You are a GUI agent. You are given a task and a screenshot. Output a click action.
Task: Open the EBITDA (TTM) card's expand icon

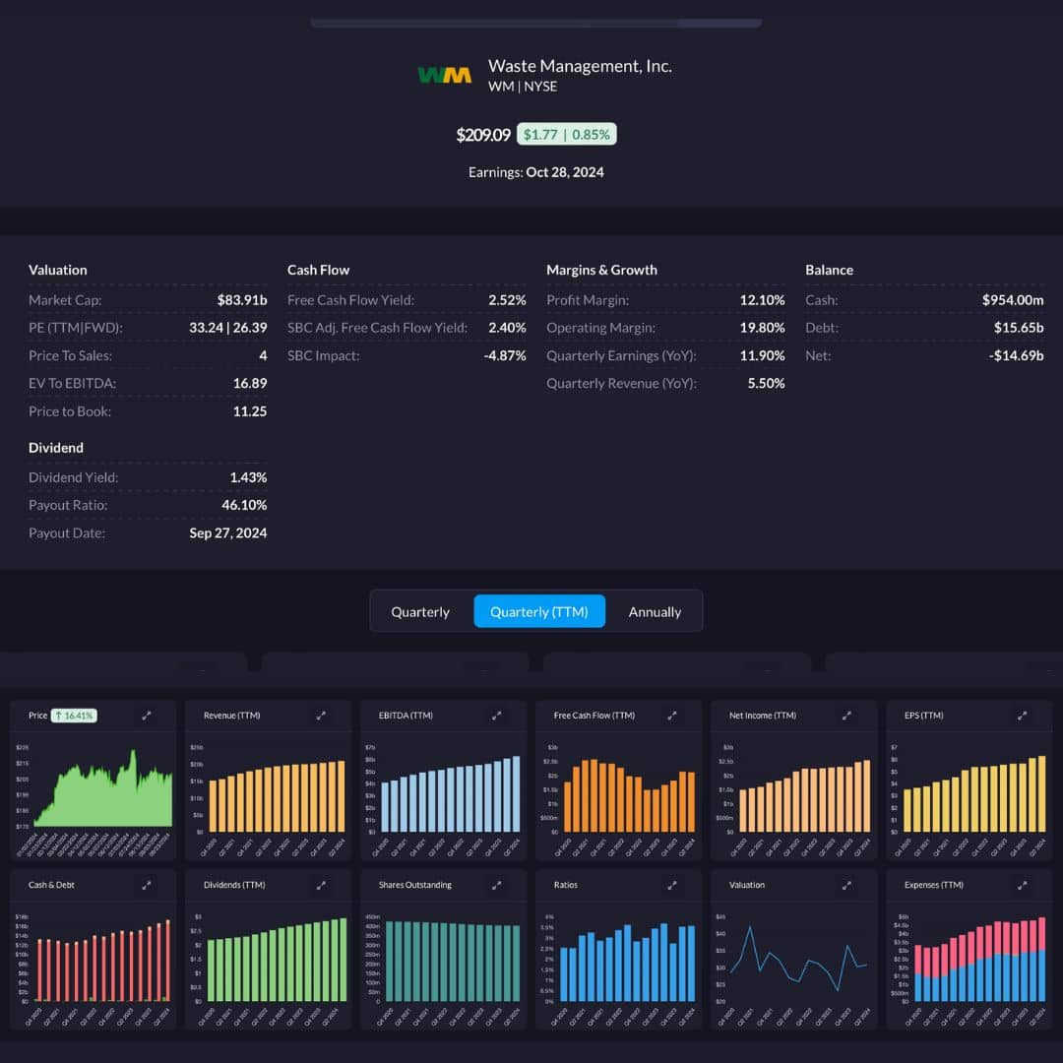(x=497, y=716)
